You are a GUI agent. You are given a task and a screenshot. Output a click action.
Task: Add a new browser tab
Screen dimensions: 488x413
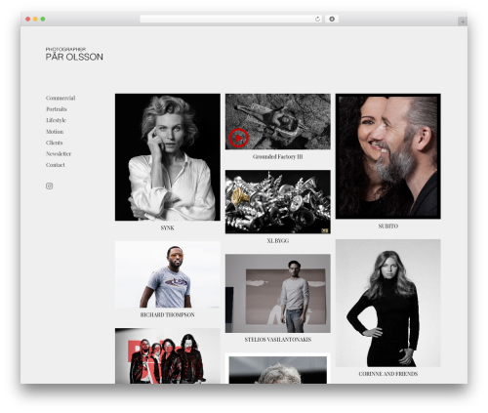pos(463,21)
